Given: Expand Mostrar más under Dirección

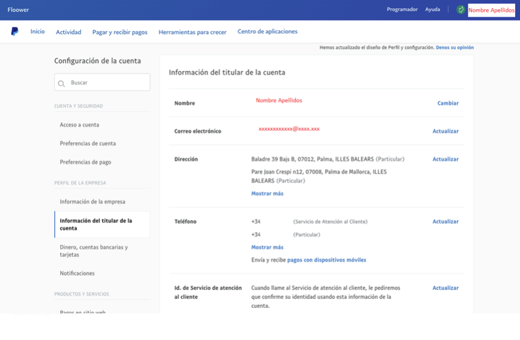Looking at the screenshot, I should [267, 193].
